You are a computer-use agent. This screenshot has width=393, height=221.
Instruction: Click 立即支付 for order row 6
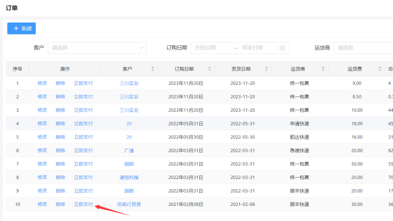pos(83,151)
